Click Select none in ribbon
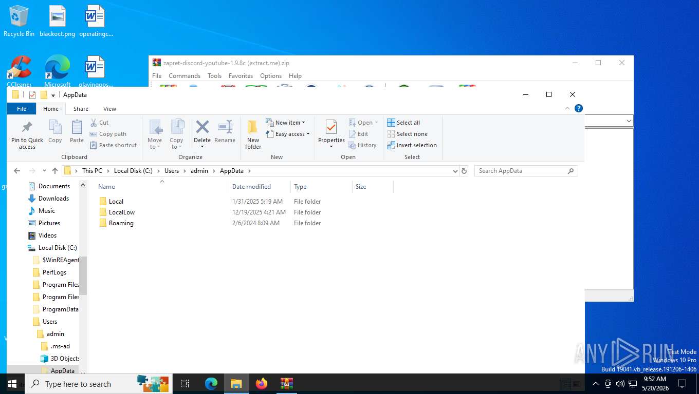This screenshot has width=699, height=394. click(408, 134)
